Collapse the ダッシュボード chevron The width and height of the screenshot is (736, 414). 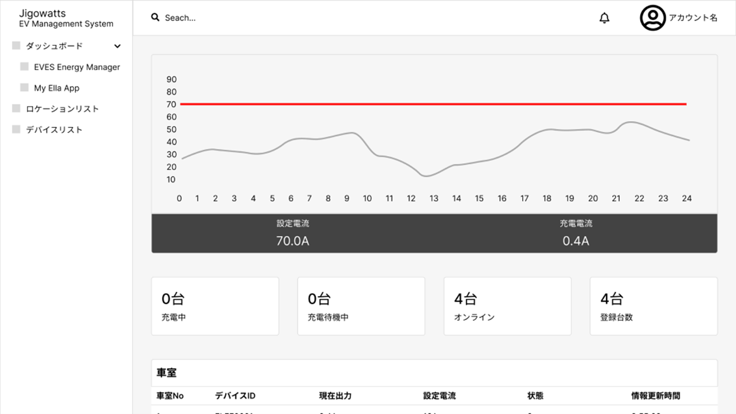(x=118, y=46)
